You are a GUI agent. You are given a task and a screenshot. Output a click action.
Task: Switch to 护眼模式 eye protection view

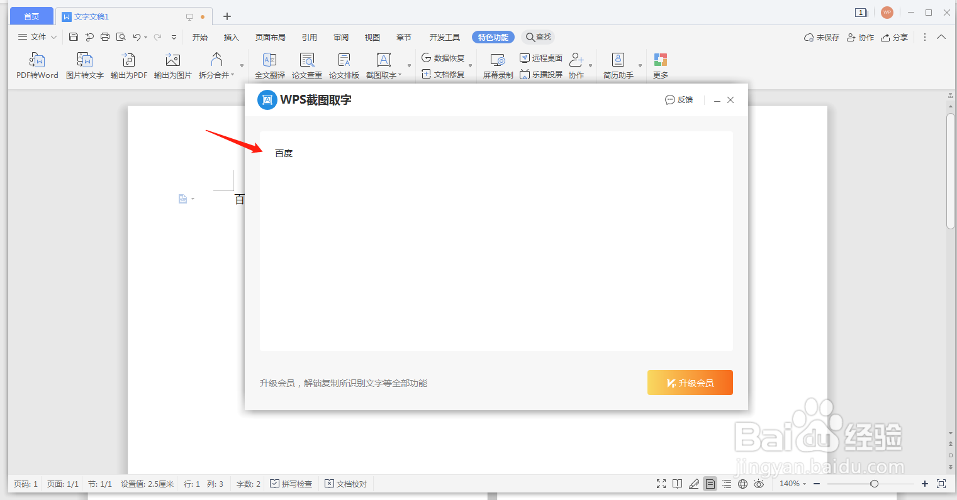pyautogui.click(x=759, y=484)
